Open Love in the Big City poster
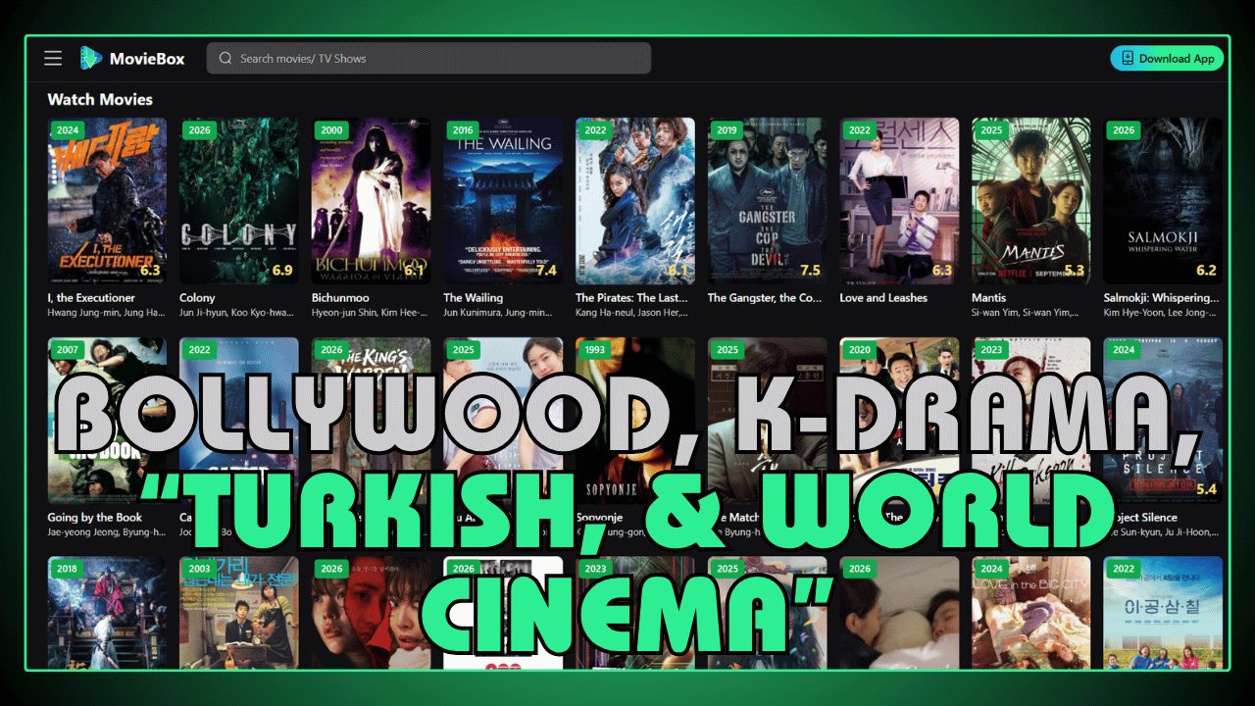1255x706 pixels. [1031, 613]
